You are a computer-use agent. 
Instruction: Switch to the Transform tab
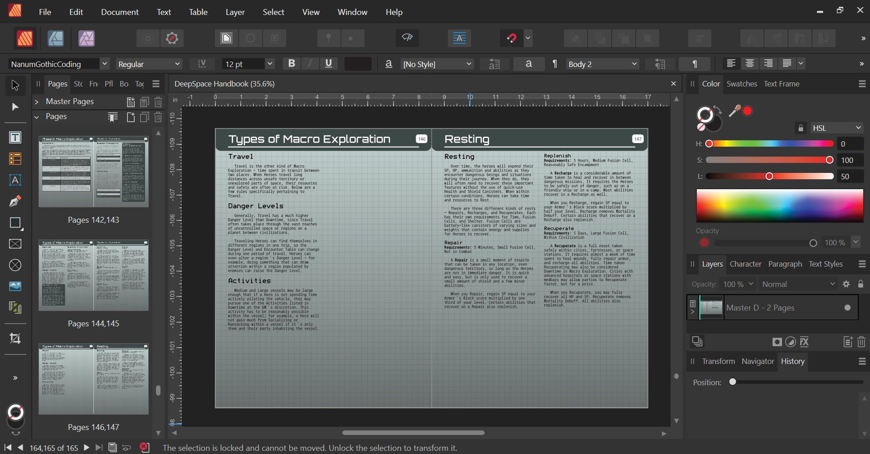[719, 361]
